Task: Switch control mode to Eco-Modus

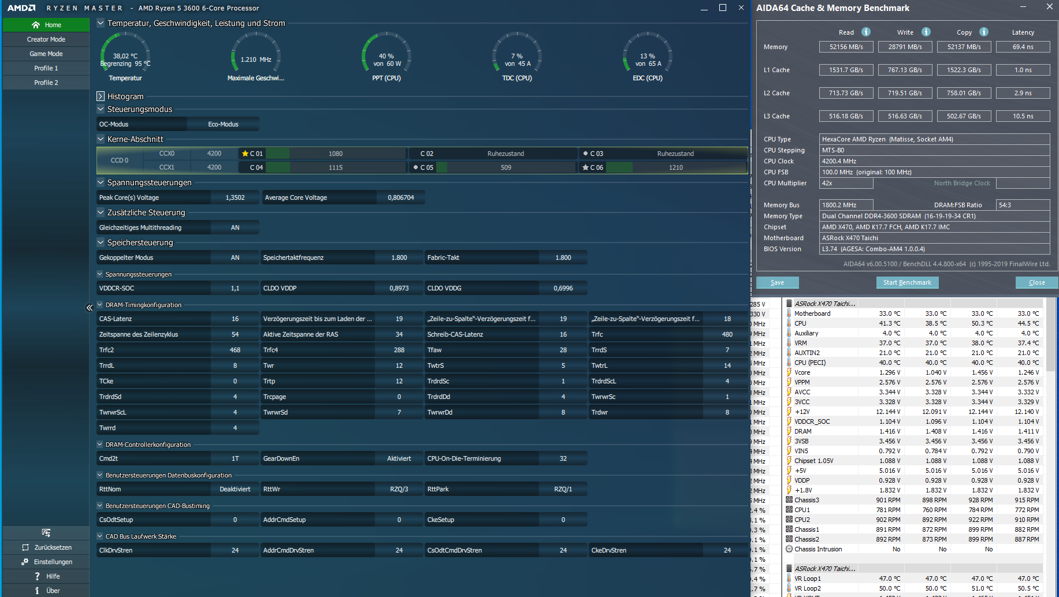Action: [223, 124]
